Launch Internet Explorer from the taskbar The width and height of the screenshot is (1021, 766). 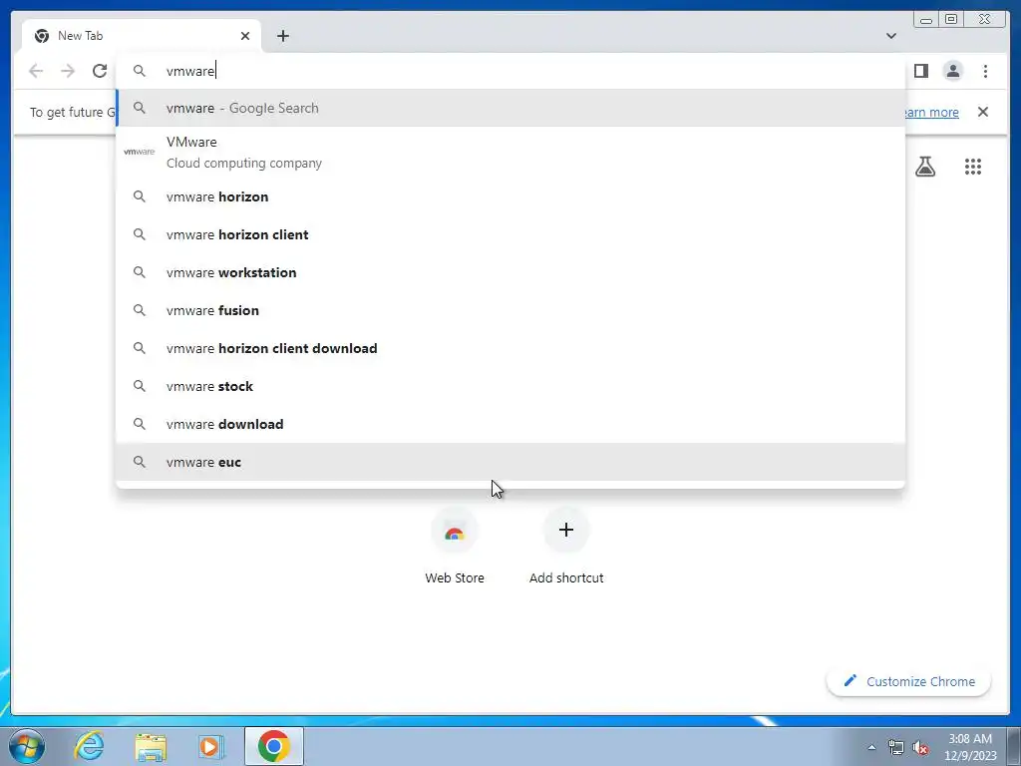tap(89, 746)
